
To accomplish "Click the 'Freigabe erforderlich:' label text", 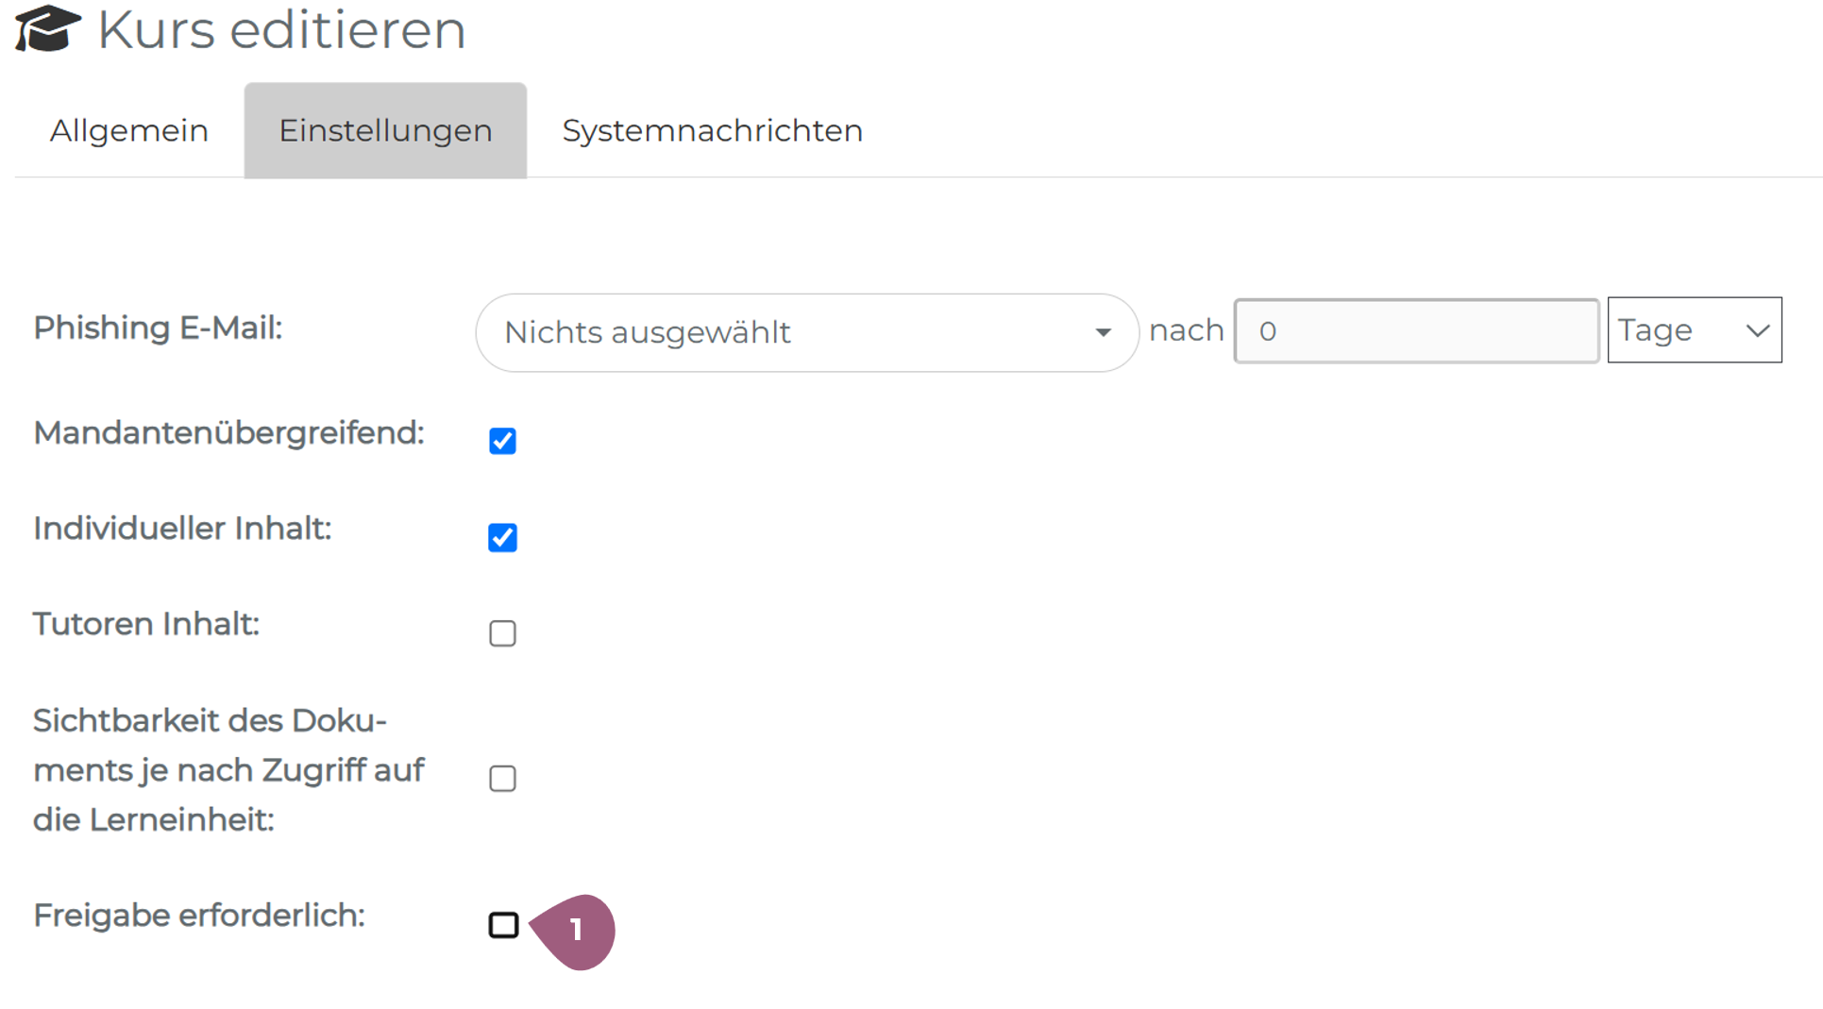I will 199,916.
